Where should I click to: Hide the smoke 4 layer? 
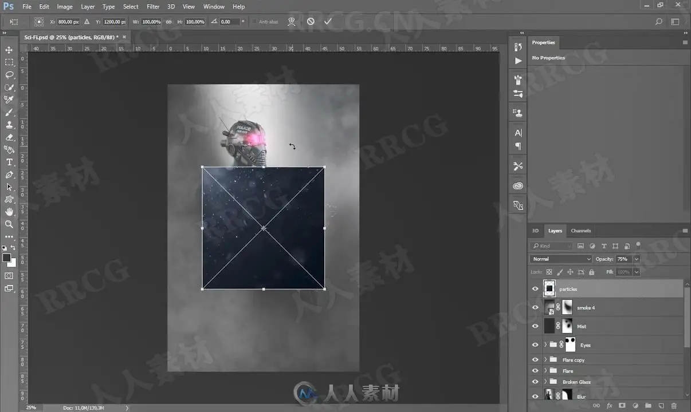click(x=535, y=307)
